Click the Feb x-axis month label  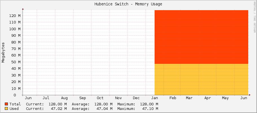click(x=173, y=98)
